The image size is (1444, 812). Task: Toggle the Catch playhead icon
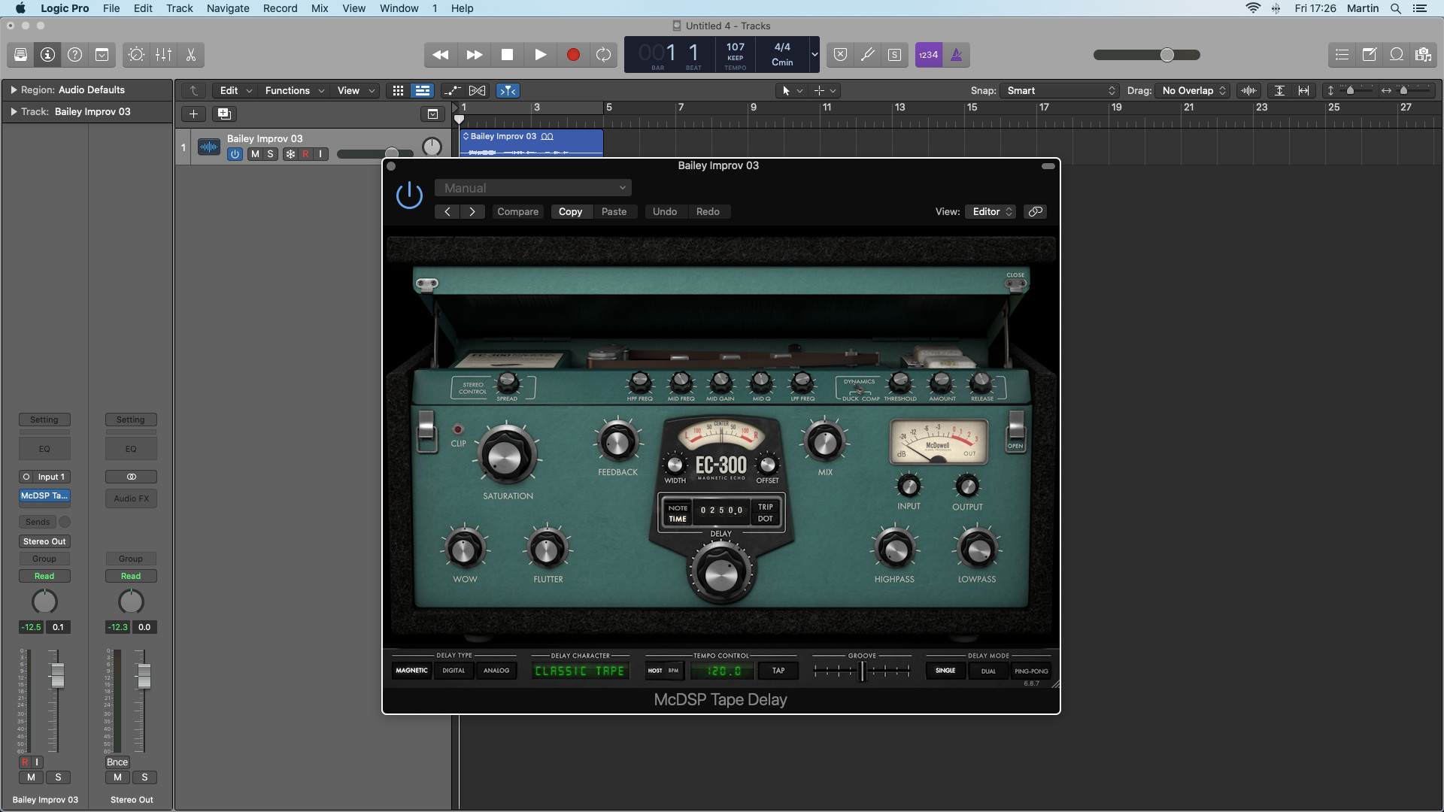pyautogui.click(x=508, y=91)
